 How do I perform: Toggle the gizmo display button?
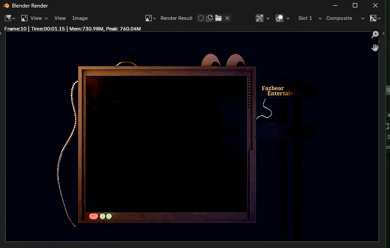260,18
